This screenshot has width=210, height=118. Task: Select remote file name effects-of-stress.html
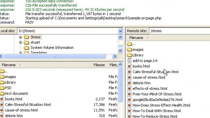[x=150, y=88]
